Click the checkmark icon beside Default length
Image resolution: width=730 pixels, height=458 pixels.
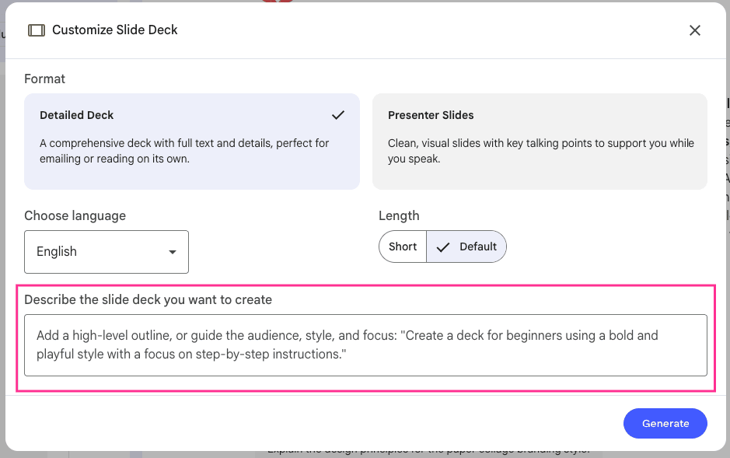pos(443,246)
